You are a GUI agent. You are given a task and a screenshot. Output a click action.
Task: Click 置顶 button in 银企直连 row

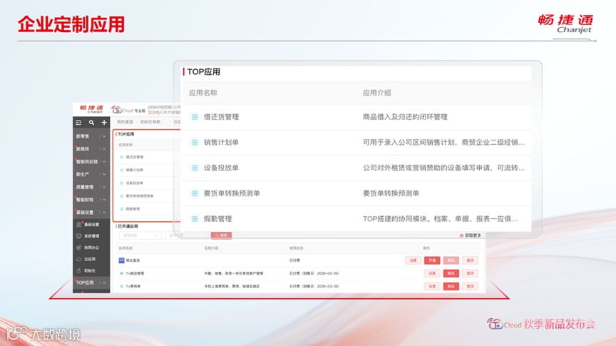[471, 260]
